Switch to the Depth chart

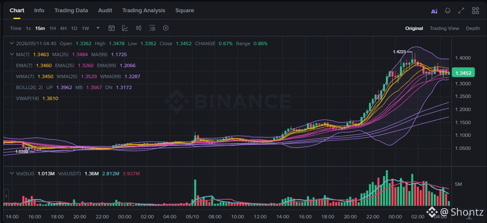(473, 28)
